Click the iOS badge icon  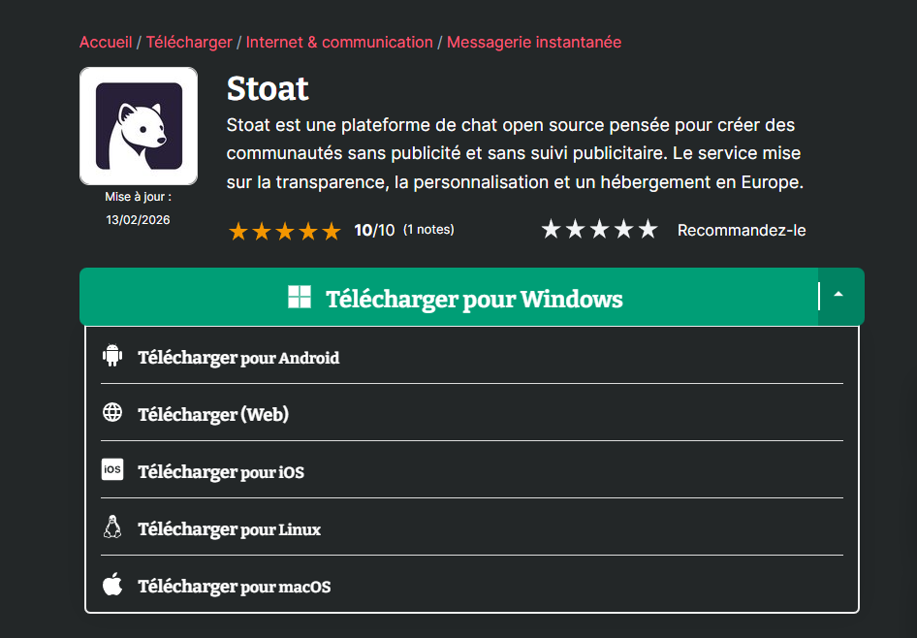pyautogui.click(x=112, y=470)
